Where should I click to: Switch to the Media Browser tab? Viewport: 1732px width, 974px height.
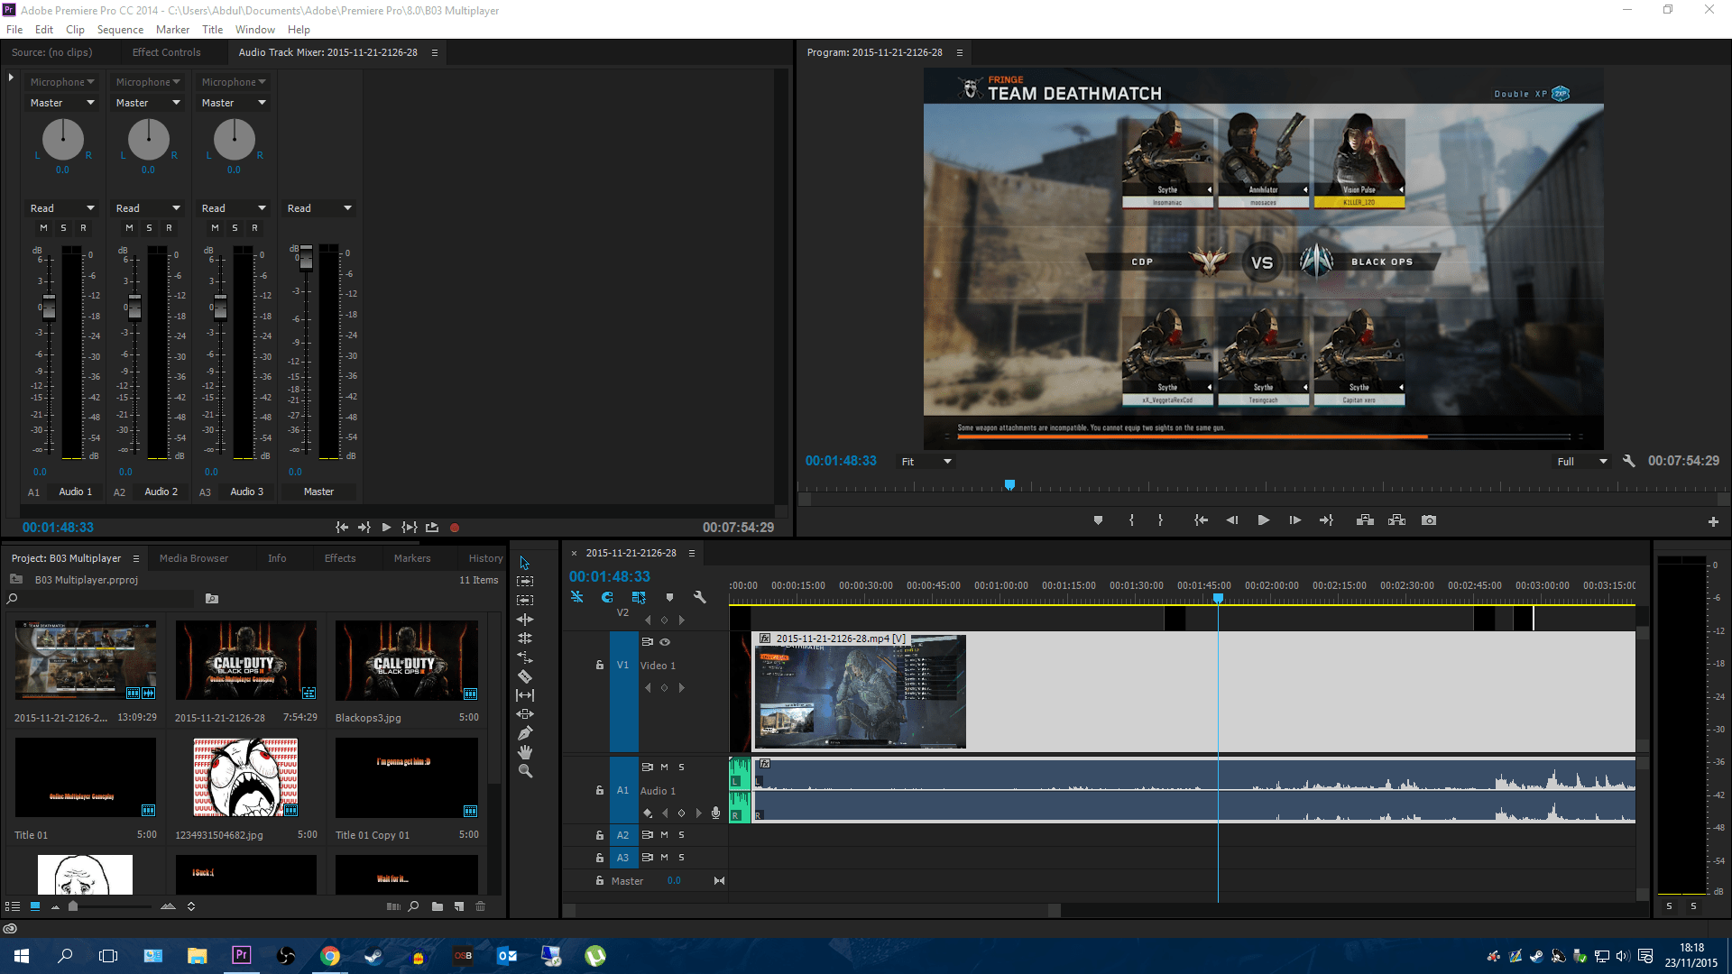193,557
